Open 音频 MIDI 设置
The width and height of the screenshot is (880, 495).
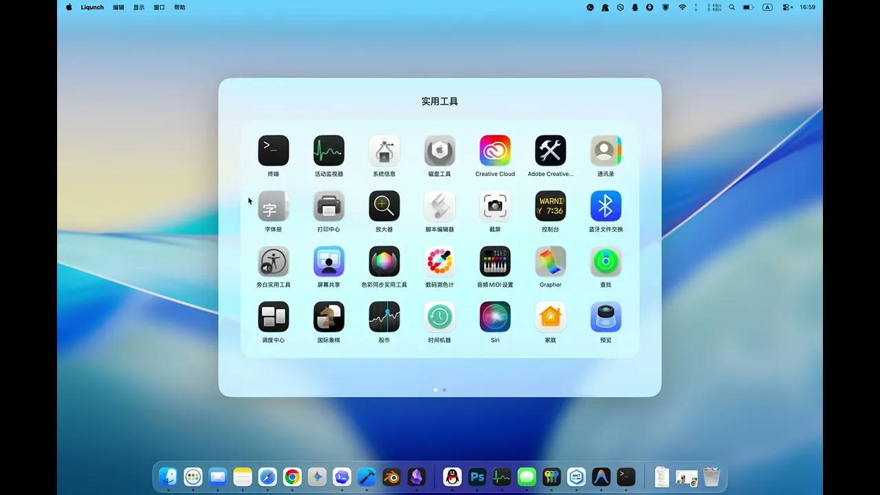(x=495, y=261)
